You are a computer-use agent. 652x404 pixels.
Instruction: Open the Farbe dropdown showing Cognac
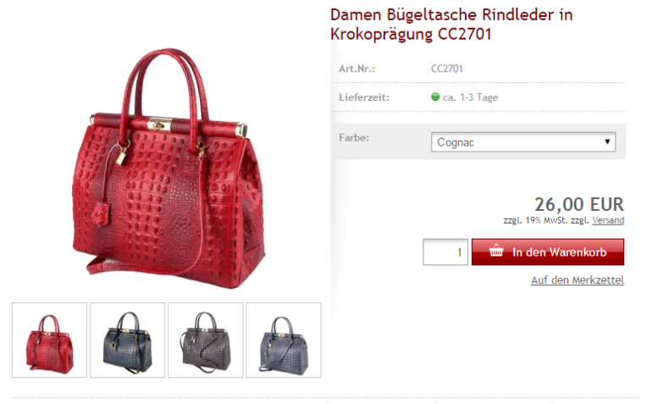coord(523,142)
